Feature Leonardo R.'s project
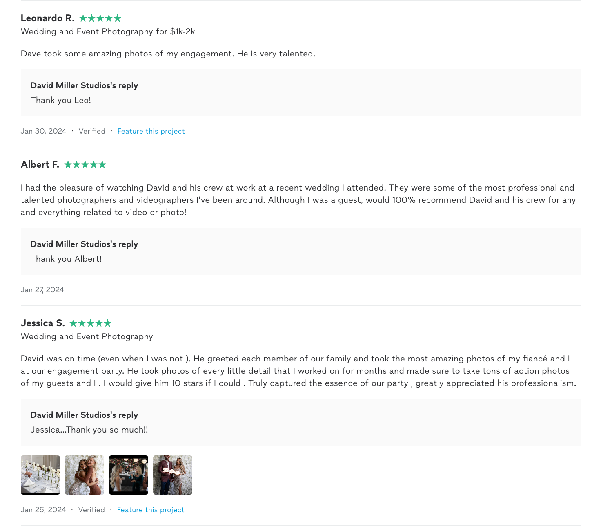Image resolution: width=592 pixels, height=529 pixels. pyautogui.click(x=151, y=131)
